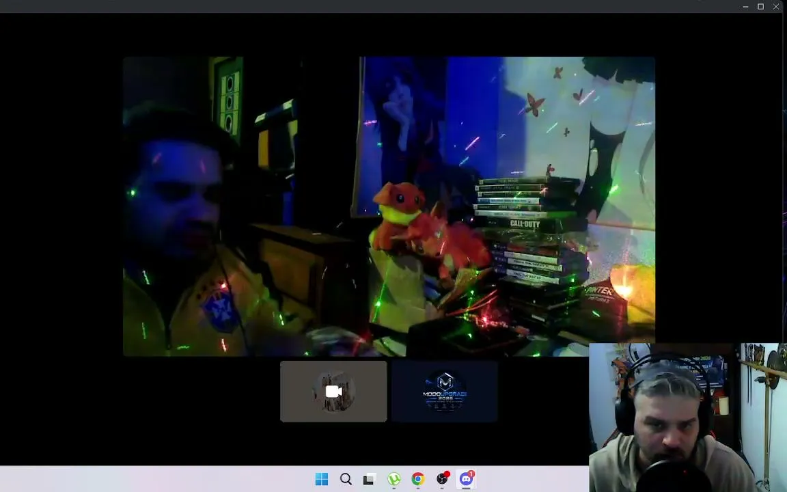Screen dimensions: 787x492
Task: Open the Windows Start menu
Action: click(x=322, y=479)
